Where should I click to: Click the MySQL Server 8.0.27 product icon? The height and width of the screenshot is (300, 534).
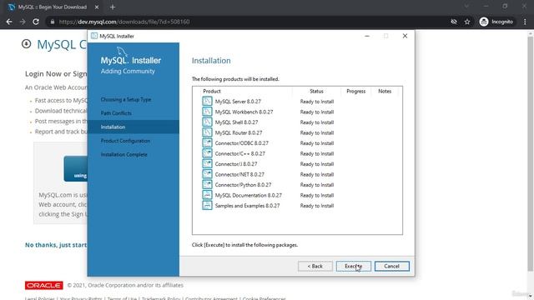(207, 101)
